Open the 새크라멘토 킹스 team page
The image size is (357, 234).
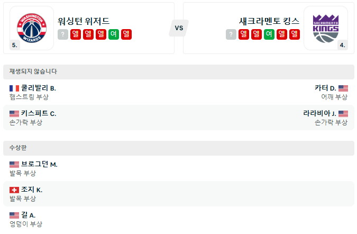pyautogui.click(x=269, y=22)
